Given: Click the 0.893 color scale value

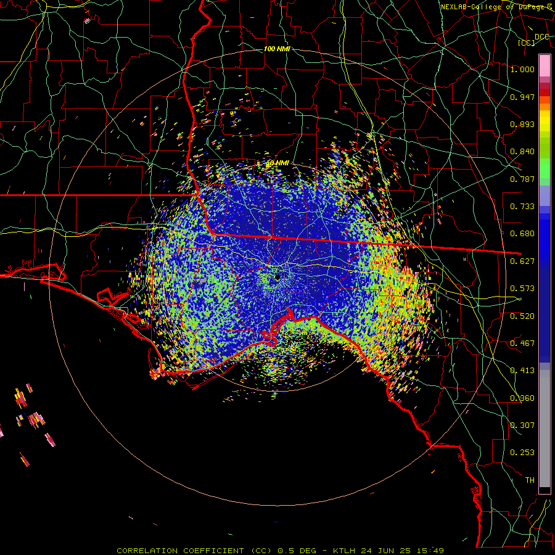Looking at the screenshot, I should click(522, 124).
